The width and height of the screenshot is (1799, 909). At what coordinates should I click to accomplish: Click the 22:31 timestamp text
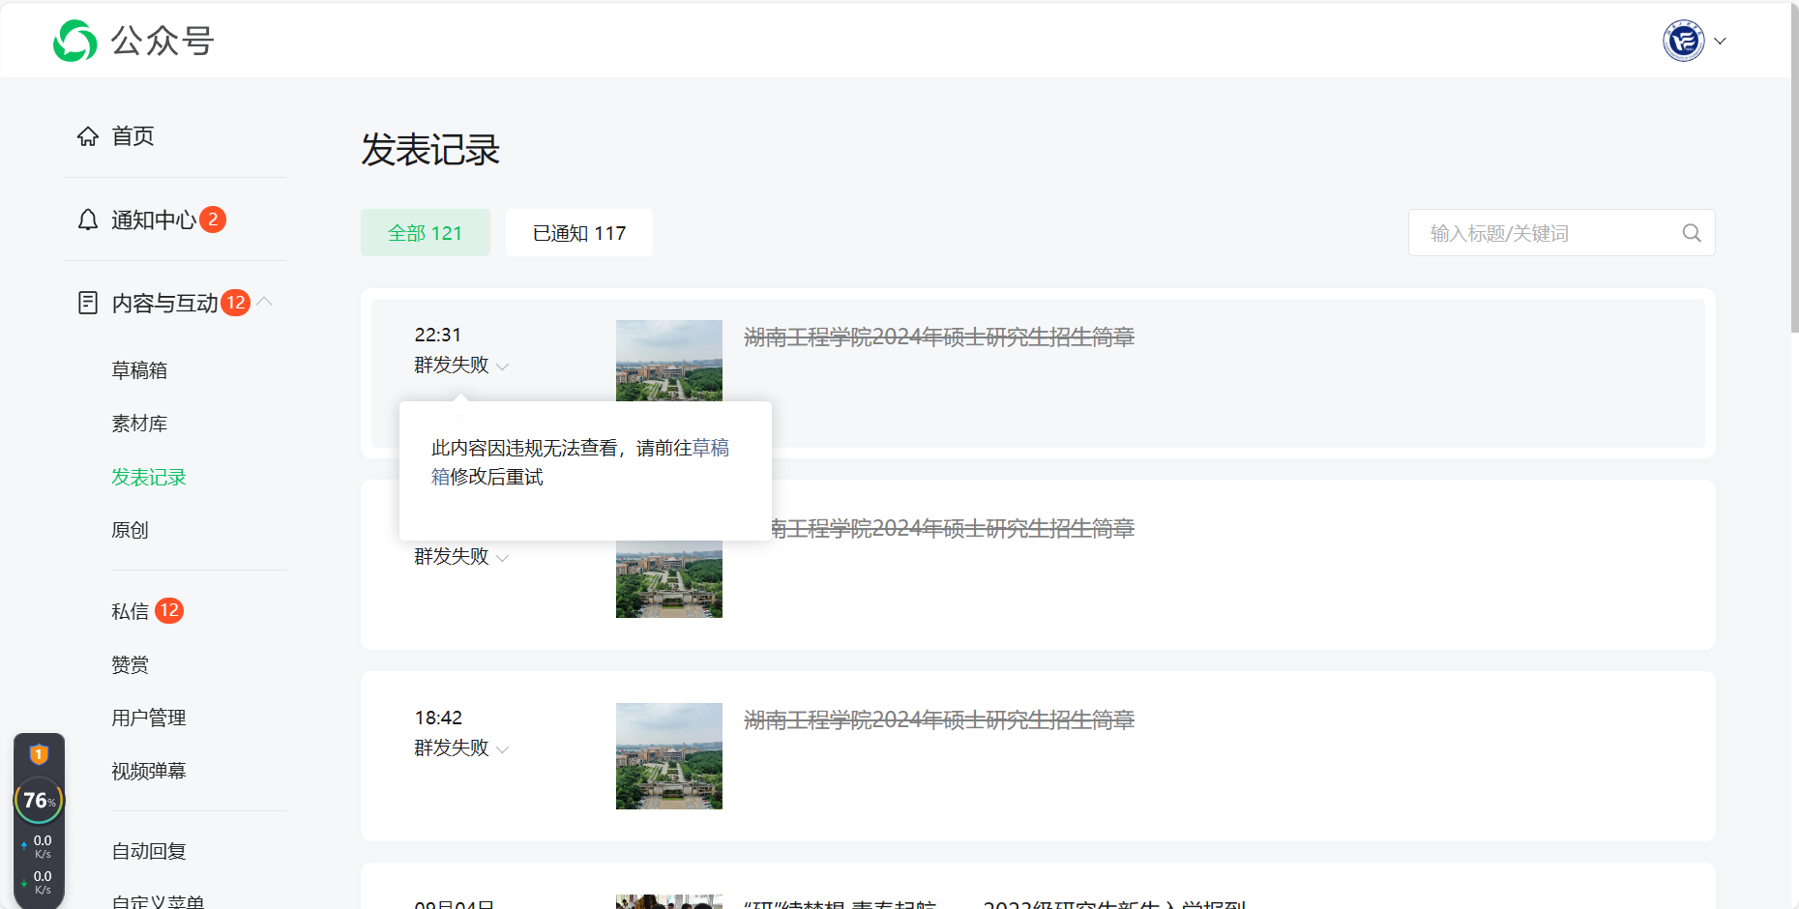[x=438, y=335]
